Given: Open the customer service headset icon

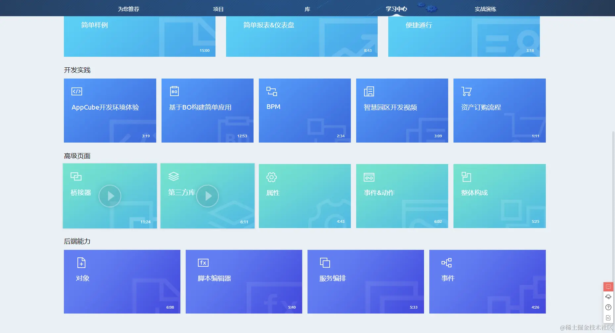Looking at the screenshot, I should pos(608,297).
